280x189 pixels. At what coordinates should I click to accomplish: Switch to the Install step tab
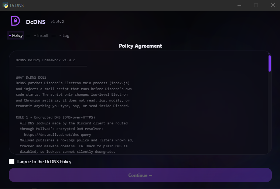41,35
